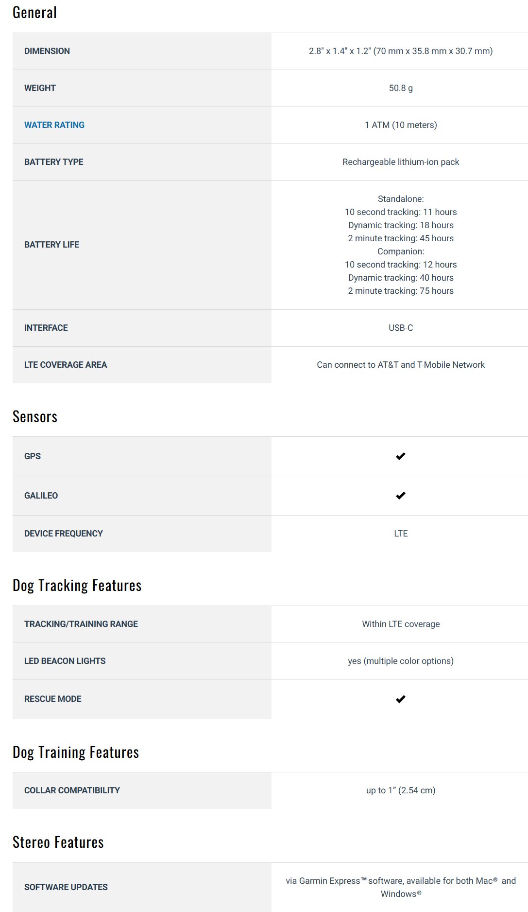528x912 pixels.
Task: Click the USB-C interface value
Action: pyautogui.click(x=401, y=328)
